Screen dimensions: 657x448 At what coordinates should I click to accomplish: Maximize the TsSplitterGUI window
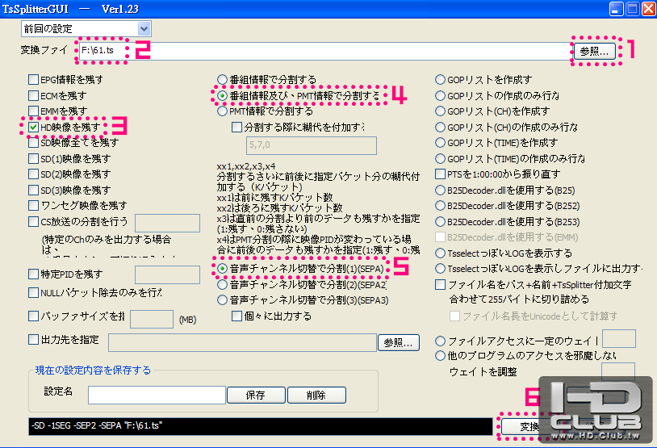(x=632, y=9)
